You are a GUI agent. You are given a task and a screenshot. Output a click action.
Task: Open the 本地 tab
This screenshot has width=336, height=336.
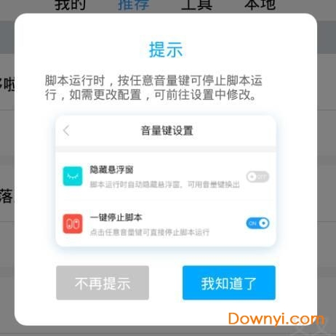coord(260,5)
